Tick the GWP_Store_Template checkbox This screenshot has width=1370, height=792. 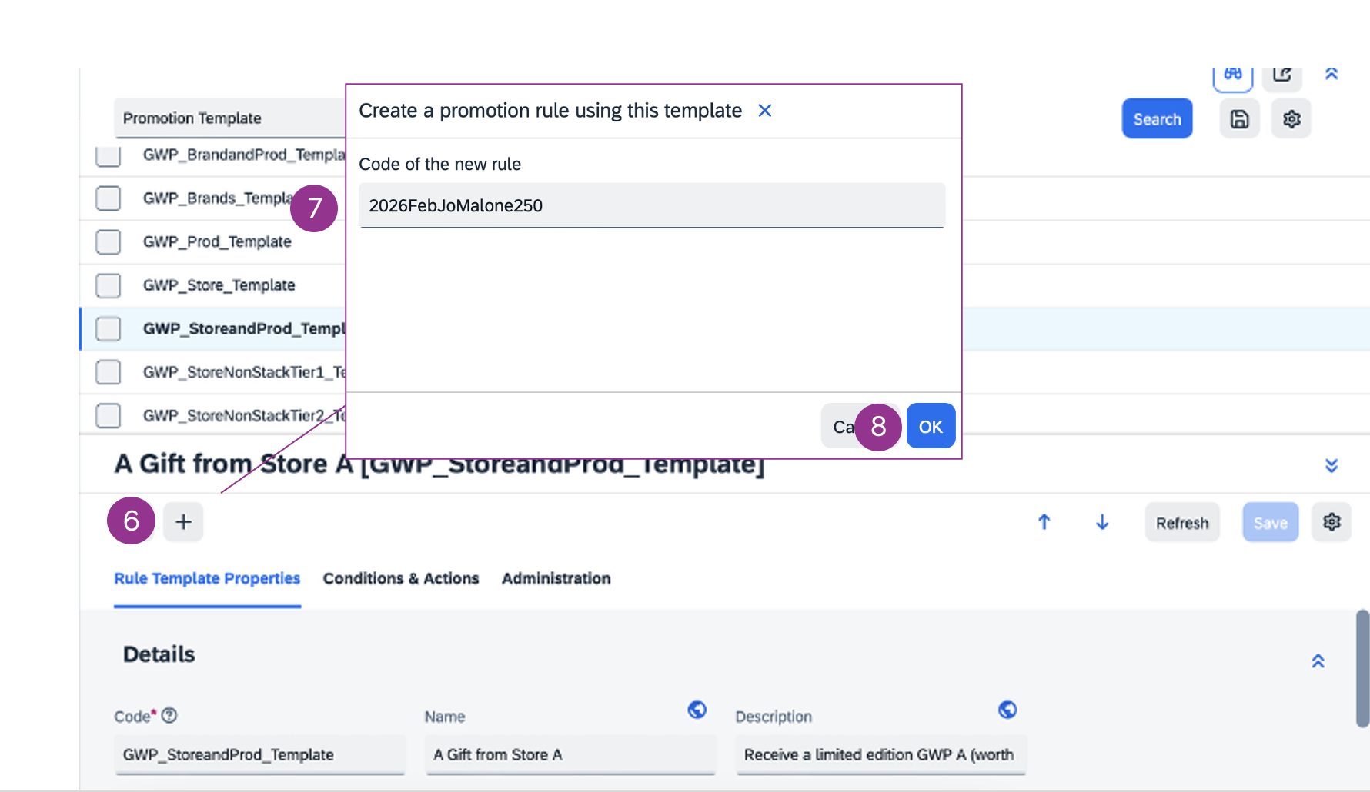pyautogui.click(x=108, y=285)
